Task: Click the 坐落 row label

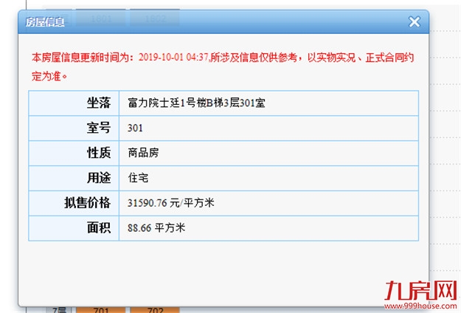Action: pyautogui.click(x=99, y=103)
